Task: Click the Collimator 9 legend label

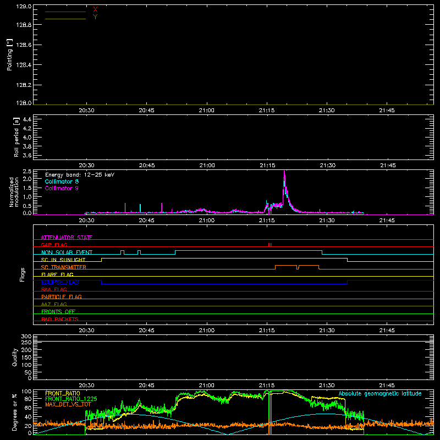Action: 62,188
